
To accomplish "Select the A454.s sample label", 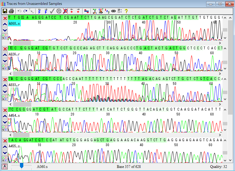I will pyautogui.click(x=14, y=116).
